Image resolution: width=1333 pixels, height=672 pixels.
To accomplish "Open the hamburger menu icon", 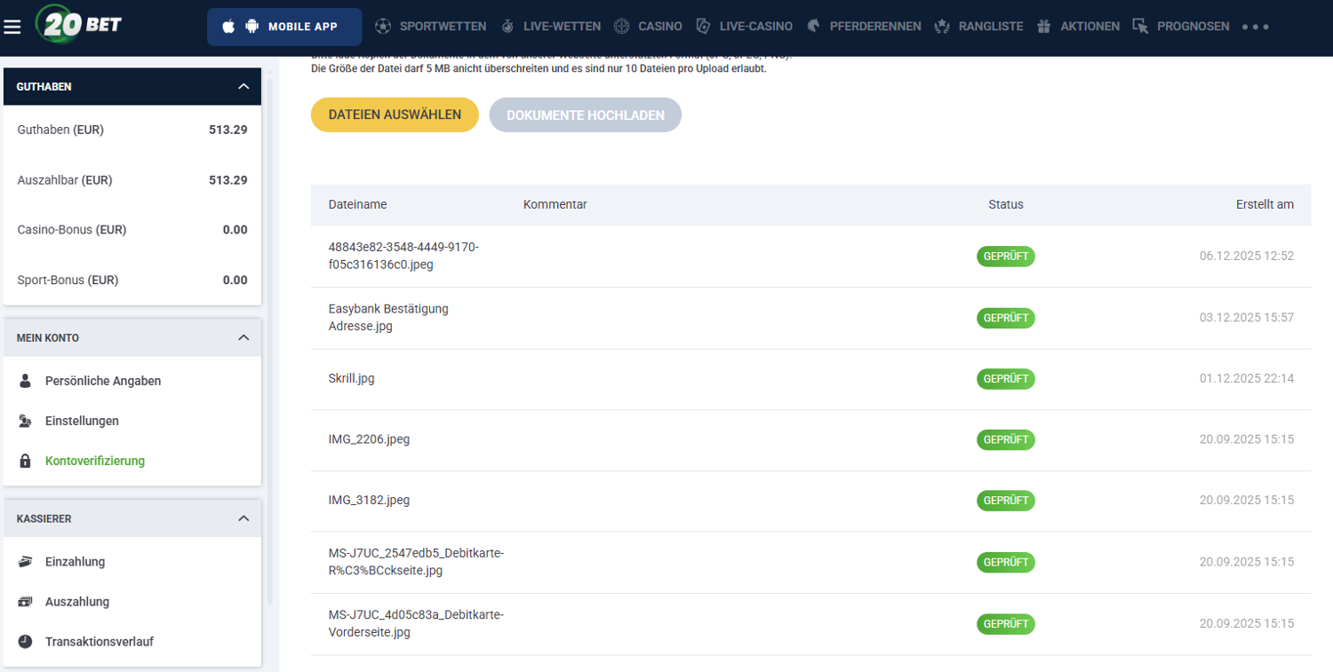I will (x=12, y=27).
